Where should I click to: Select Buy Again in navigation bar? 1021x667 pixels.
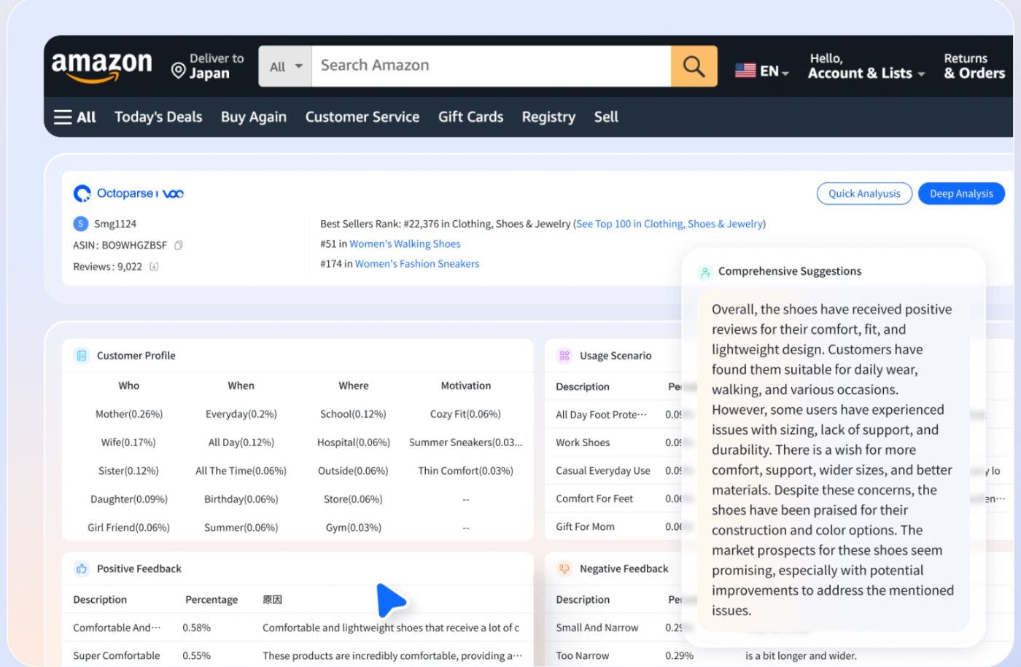[x=254, y=117]
